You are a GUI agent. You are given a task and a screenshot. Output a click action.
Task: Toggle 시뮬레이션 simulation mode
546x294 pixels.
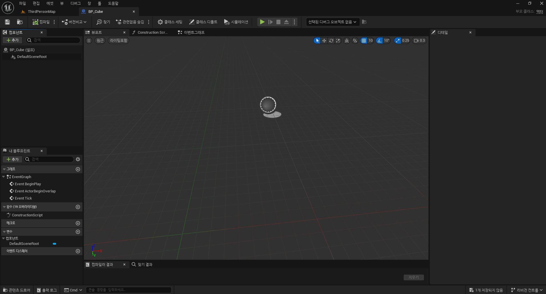(236, 22)
